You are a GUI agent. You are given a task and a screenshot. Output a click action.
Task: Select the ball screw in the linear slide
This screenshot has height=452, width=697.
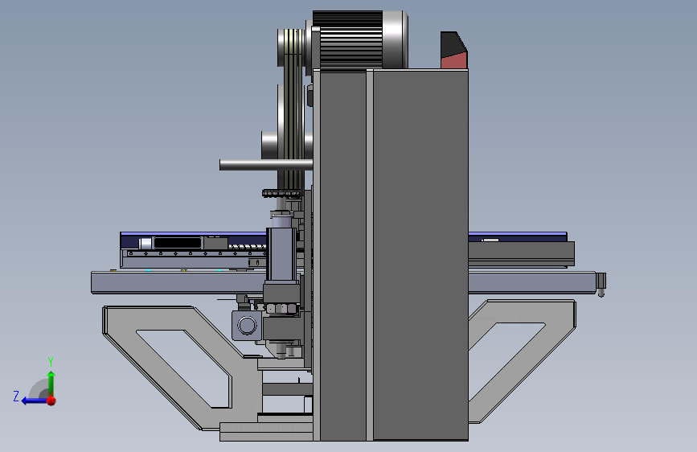pos(247,247)
